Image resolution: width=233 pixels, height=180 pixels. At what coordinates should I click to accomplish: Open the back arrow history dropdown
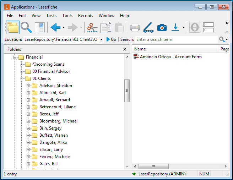tap(64, 27)
